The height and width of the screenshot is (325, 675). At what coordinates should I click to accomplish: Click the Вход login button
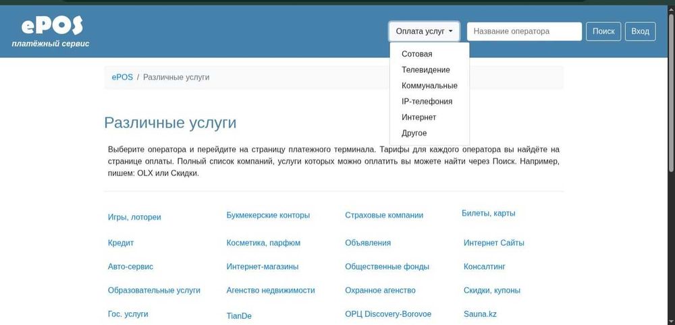[x=640, y=32]
